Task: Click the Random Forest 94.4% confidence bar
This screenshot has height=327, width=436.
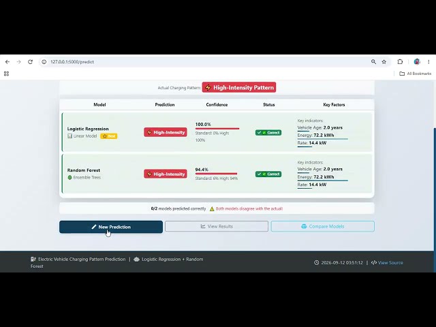Action: [x=216, y=174]
